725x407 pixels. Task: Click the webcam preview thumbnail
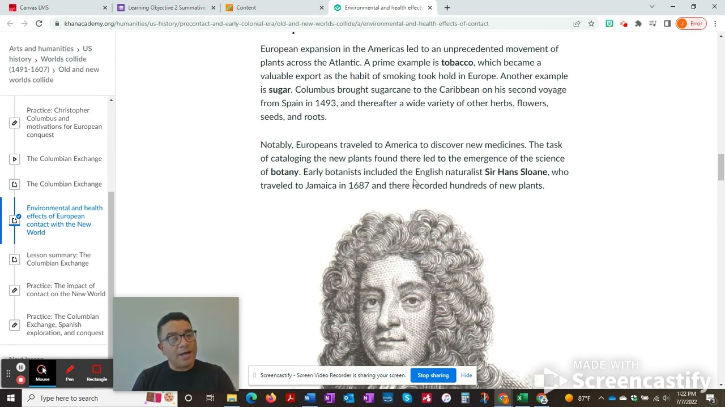coord(176,344)
